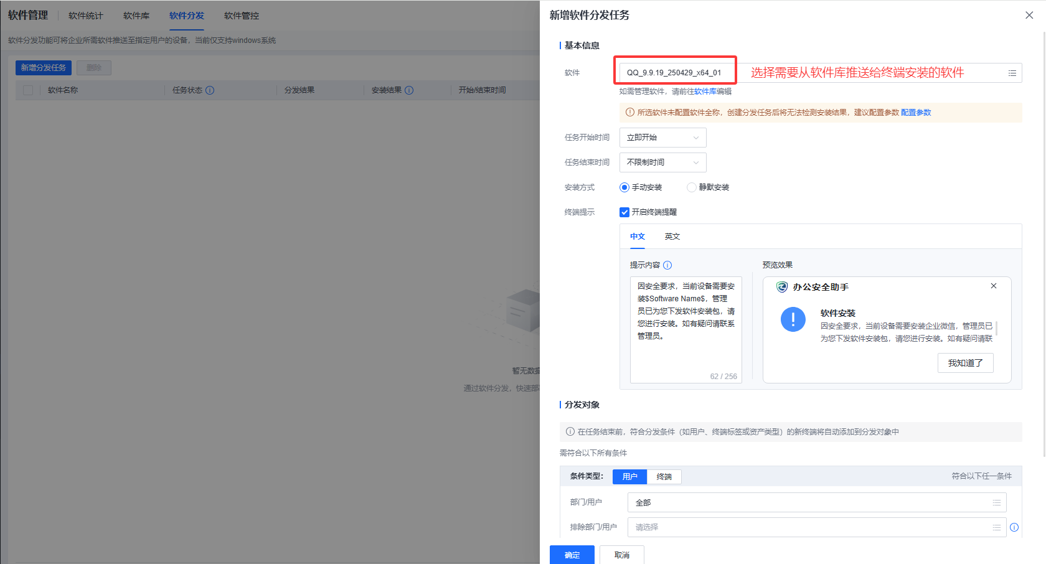Open the 配置参数 link
This screenshot has height=564, width=1046.
coord(915,113)
